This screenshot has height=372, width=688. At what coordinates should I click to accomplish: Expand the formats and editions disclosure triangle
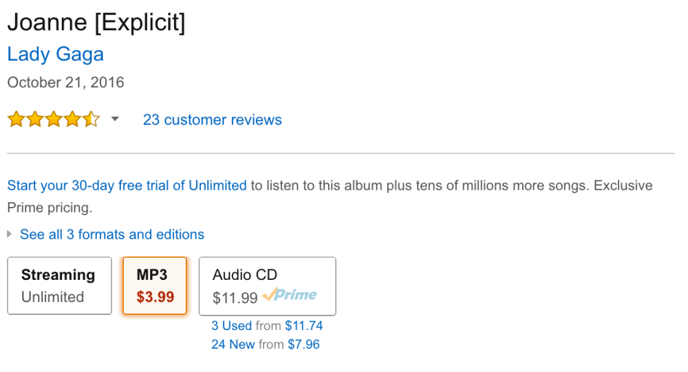[x=10, y=234]
